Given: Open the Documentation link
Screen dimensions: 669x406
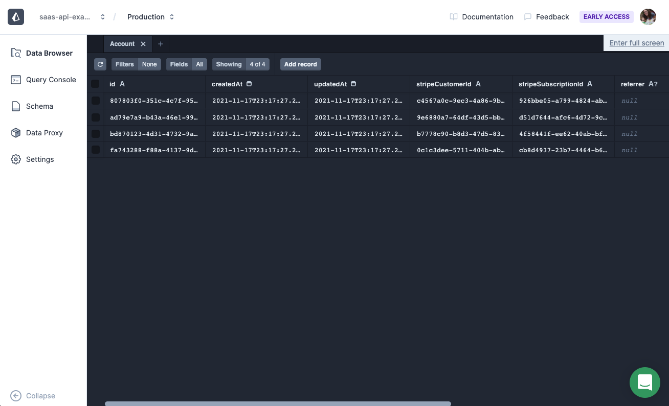Looking at the screenshot, I should 481,17.
